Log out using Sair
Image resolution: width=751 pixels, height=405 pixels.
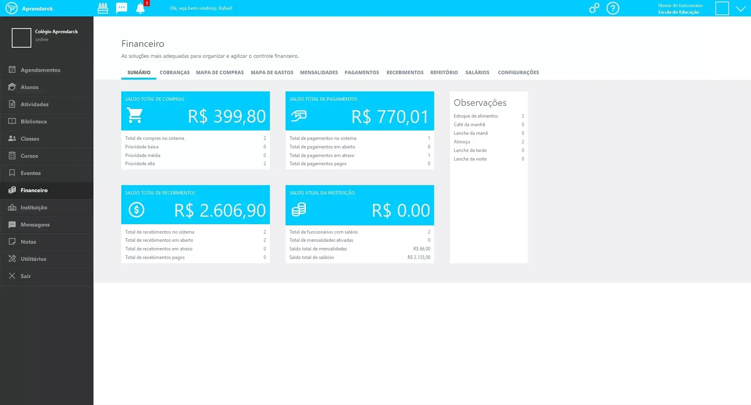pos(47,276)
